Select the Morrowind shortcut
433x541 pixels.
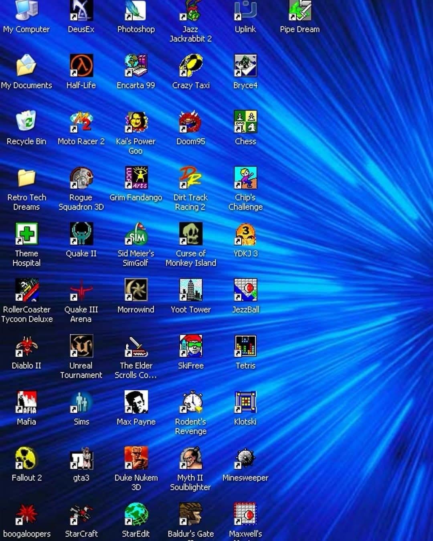tap(136, 290)
